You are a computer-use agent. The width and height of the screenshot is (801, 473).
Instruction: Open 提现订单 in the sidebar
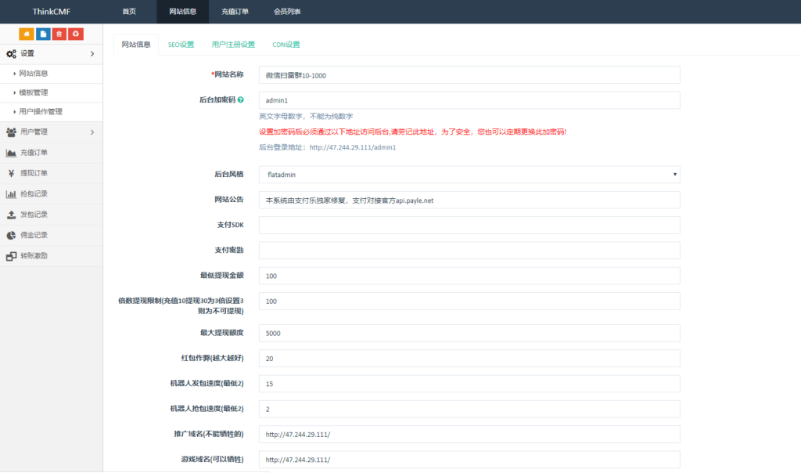(34, 173)
